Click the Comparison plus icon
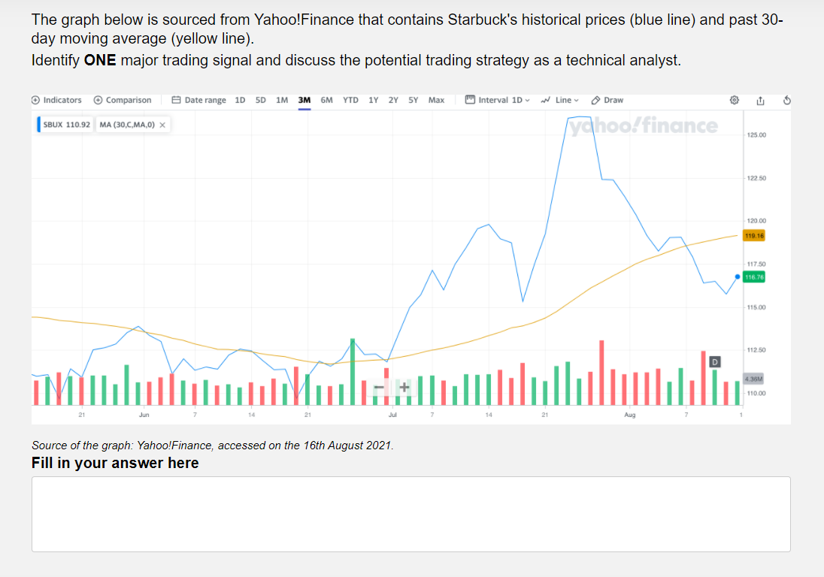The width and height of the screenshot is (824, 577). click(x=98, y=100)
